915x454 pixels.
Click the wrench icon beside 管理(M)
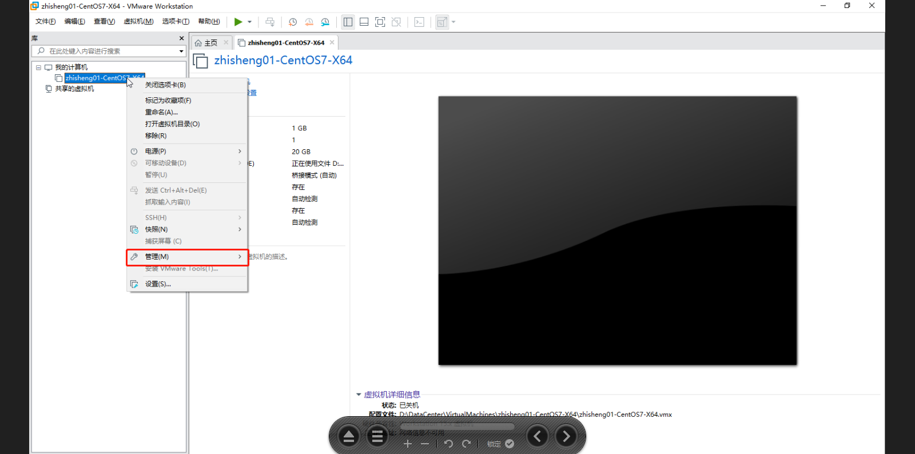134,257
